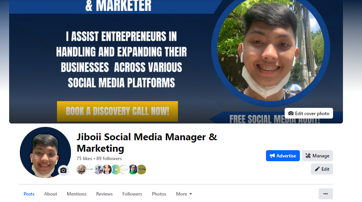
Task: Click the 89 followers link
Action: [x=109, y=159]
